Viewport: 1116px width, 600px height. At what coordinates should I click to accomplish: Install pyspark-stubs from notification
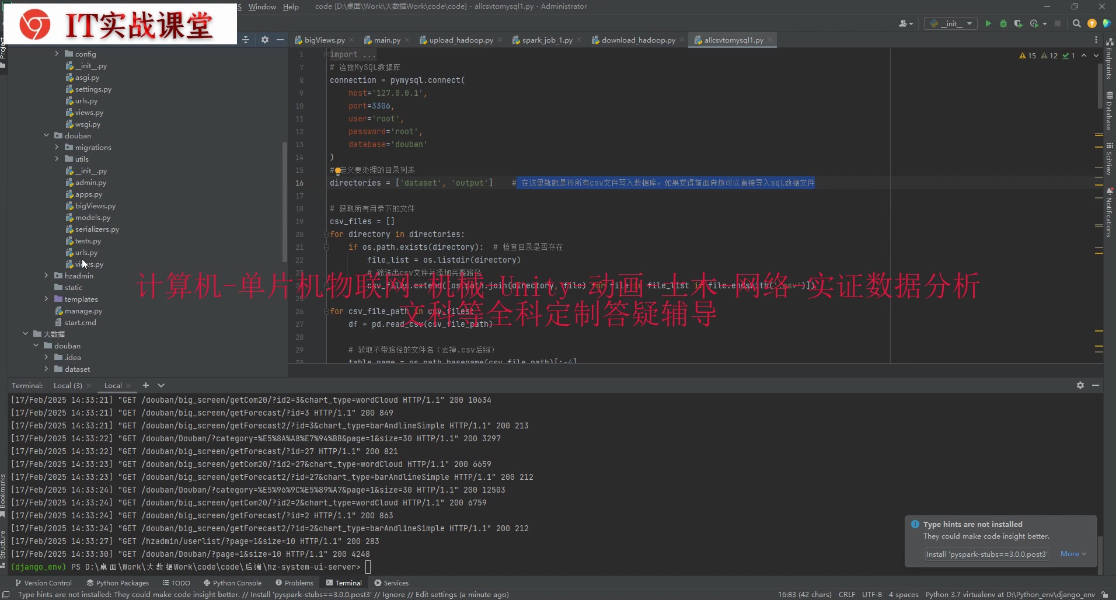point(987,554)
